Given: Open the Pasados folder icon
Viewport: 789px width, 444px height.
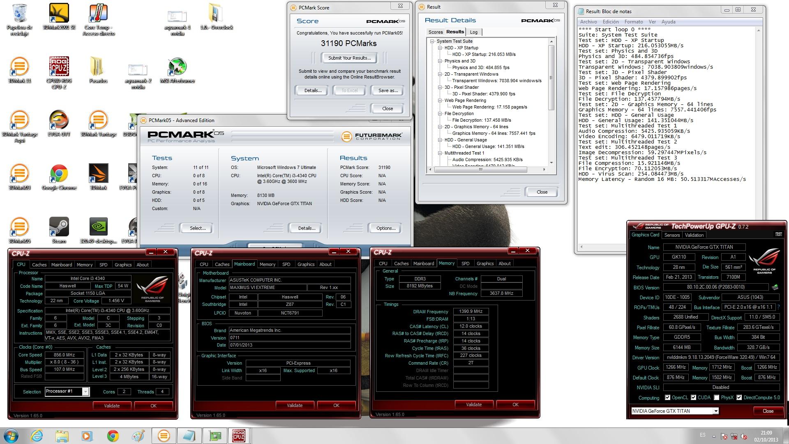Looking at the screenshot, I should pyautogui.click(x=98, y=70).
